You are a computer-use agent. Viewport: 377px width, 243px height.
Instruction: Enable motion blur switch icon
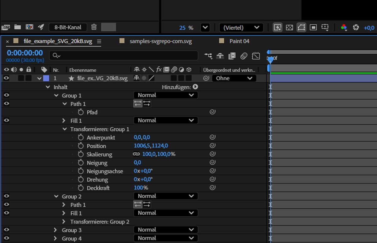tap(244, 56)
